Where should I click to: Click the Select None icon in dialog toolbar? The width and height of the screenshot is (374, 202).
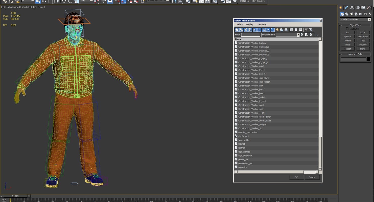(x=296, y=30)
